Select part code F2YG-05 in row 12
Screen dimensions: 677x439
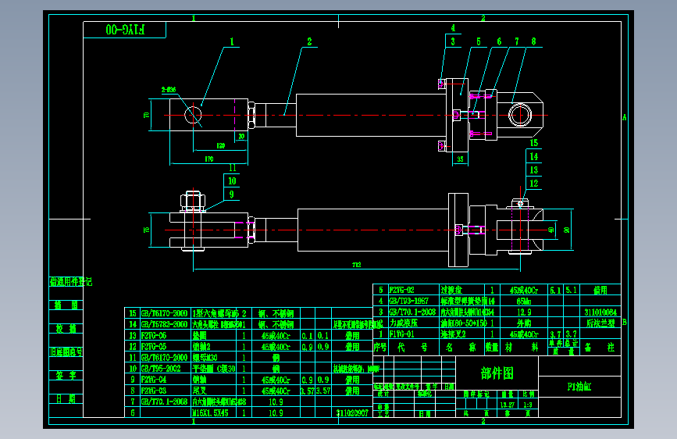(154, 347)
